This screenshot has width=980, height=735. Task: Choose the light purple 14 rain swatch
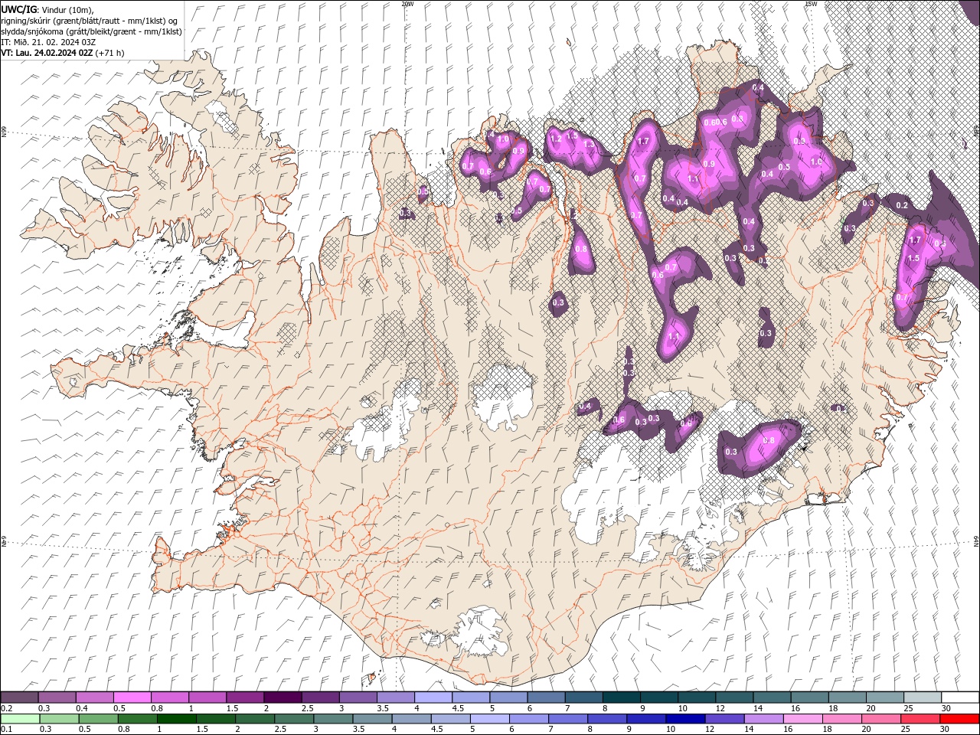763,719
